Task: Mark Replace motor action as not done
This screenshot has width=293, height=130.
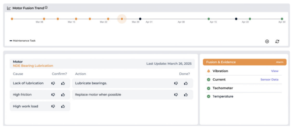Action: tap(176, 95)
